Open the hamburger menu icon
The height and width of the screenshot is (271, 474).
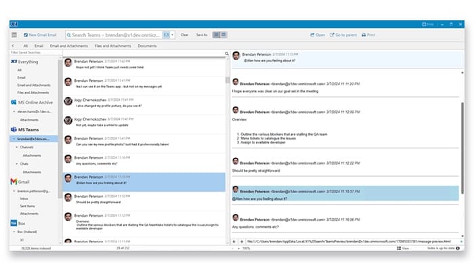[x=14, y=35]
